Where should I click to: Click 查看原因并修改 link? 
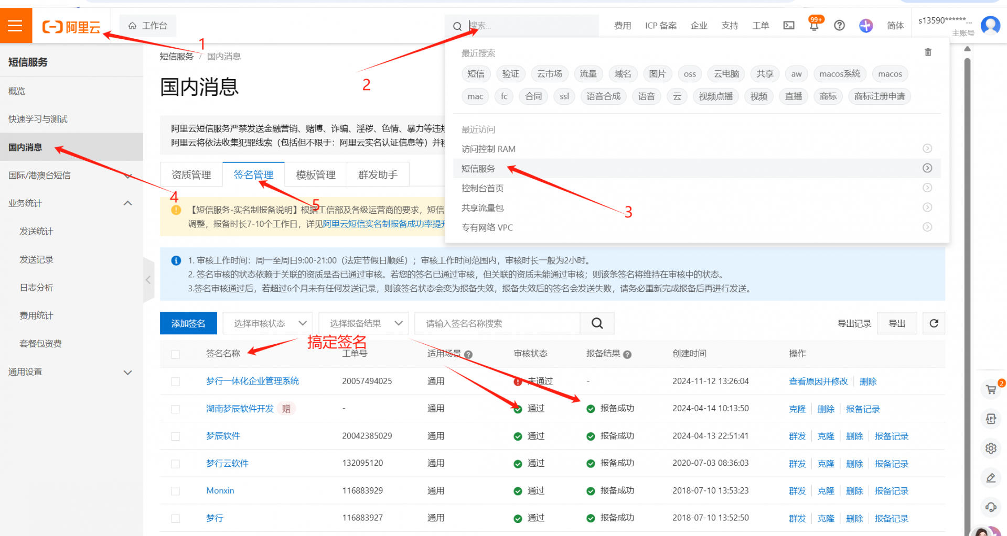(818, 381)
